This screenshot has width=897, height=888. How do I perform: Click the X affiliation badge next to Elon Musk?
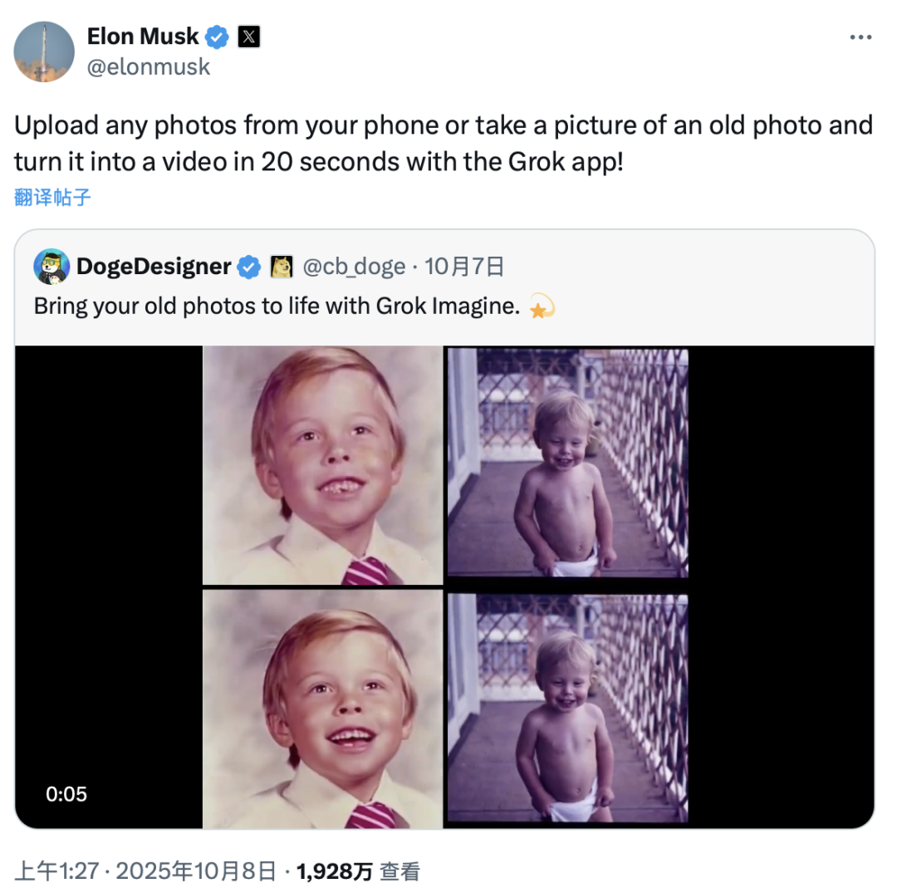[249, 37]
